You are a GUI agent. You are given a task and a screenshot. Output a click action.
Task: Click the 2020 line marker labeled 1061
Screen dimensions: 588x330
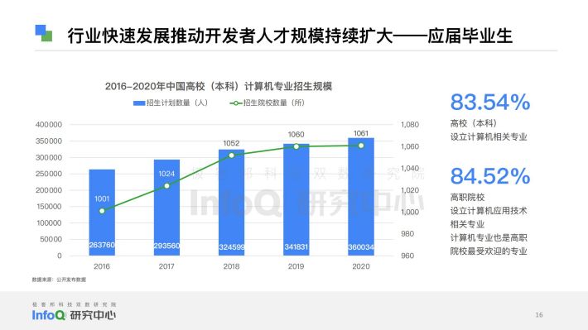[x=361, y=146]
